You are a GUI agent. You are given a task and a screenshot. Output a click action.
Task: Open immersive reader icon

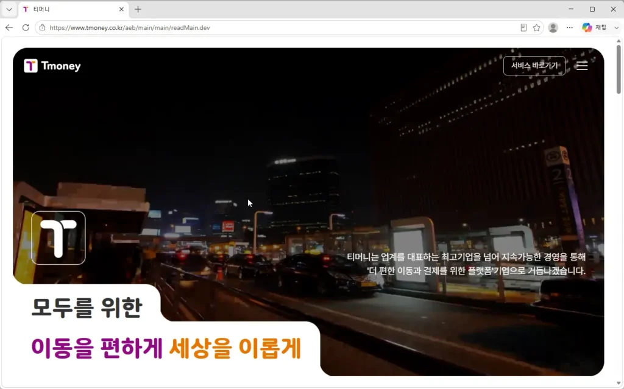pos(523,27)
